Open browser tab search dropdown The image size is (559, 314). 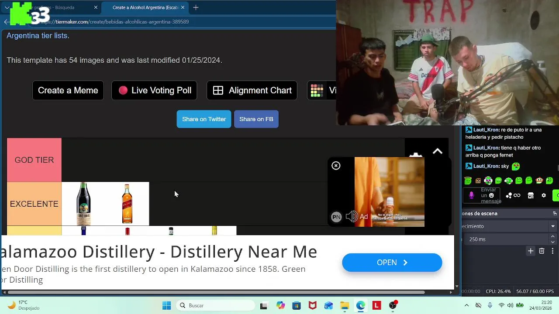7,7
